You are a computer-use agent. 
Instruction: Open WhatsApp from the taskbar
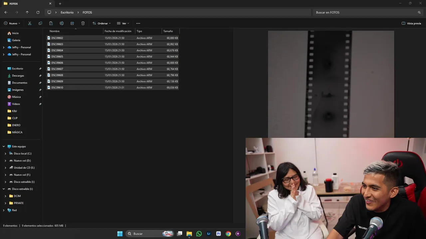(x=199, y=234)
